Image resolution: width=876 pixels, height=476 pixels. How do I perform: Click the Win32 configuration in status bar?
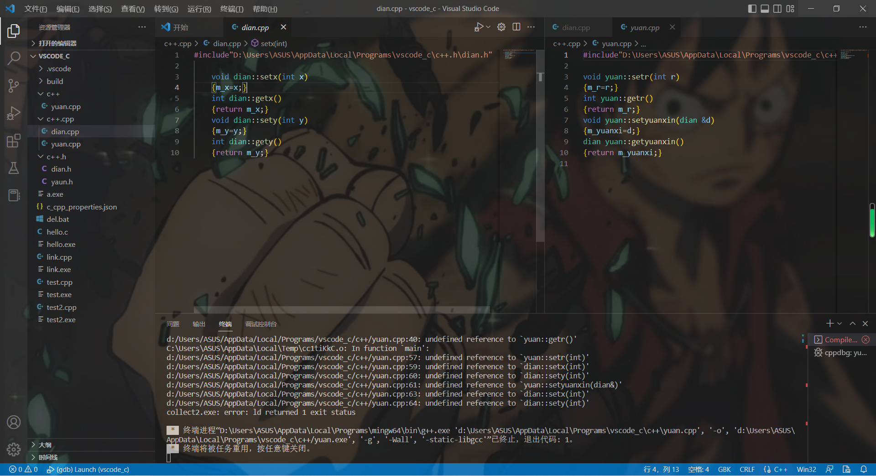(x=806, y=469)
